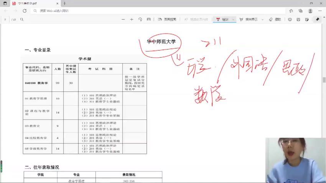Expand the Highlight color options dropdown

(x=263, y=20)
